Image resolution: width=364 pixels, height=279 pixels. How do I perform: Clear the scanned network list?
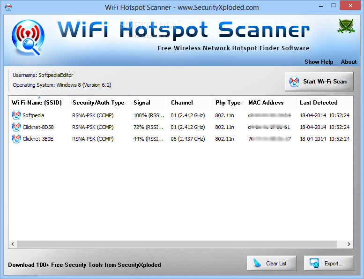click(272, 263)
